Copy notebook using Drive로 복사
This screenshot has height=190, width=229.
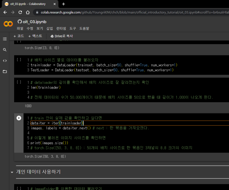pyautogui.click(x=62, y=36)
